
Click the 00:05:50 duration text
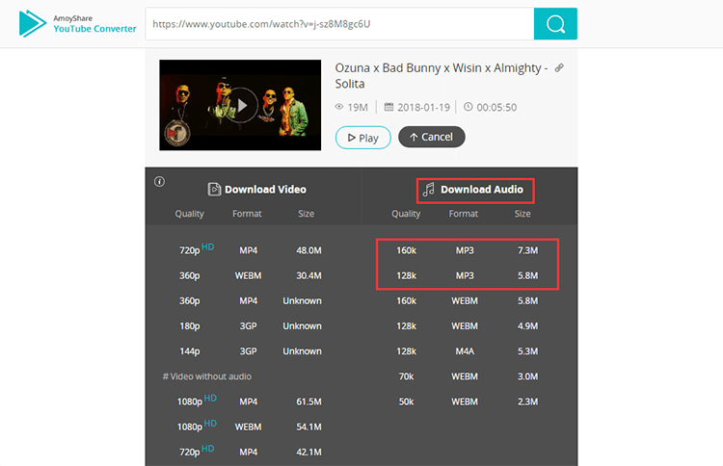point(496,107)
